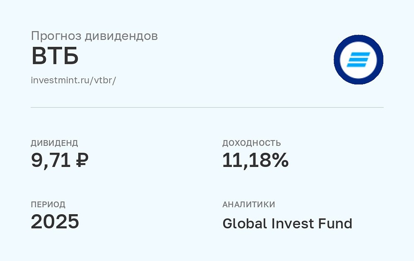The width and height of the screenshot is (414, 261).
Task: Click the АНАЛИТИКИ label
Action: [x=249, y=205]
